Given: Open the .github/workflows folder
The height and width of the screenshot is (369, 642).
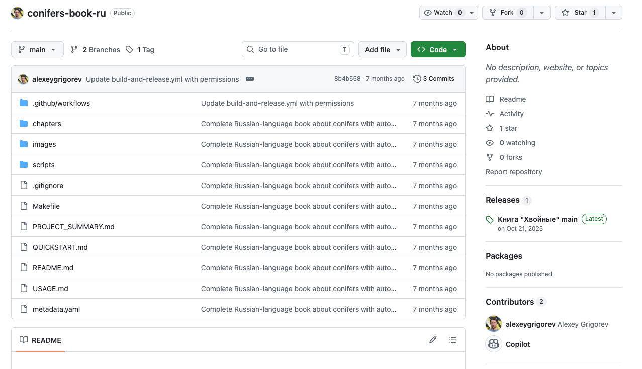Looking at the screenshot, I should [61, 103].
